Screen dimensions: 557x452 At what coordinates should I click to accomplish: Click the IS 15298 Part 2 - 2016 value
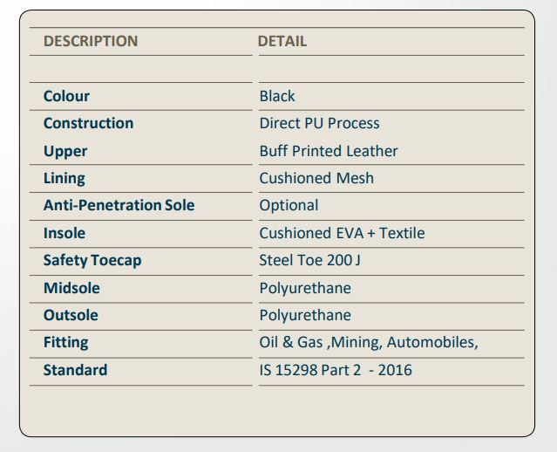(336, 370)
